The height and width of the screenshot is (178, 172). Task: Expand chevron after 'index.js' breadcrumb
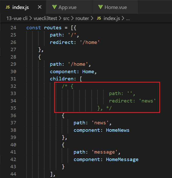[x=123, y=18]
